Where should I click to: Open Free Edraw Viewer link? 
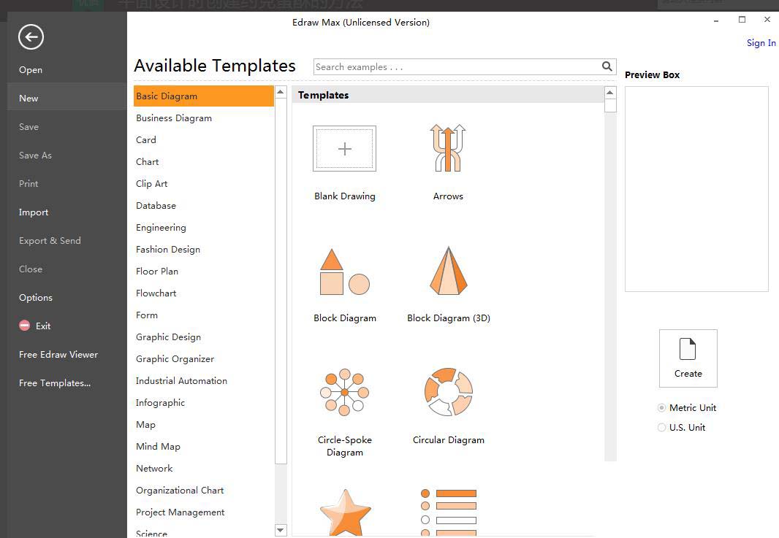click(58, 354)
